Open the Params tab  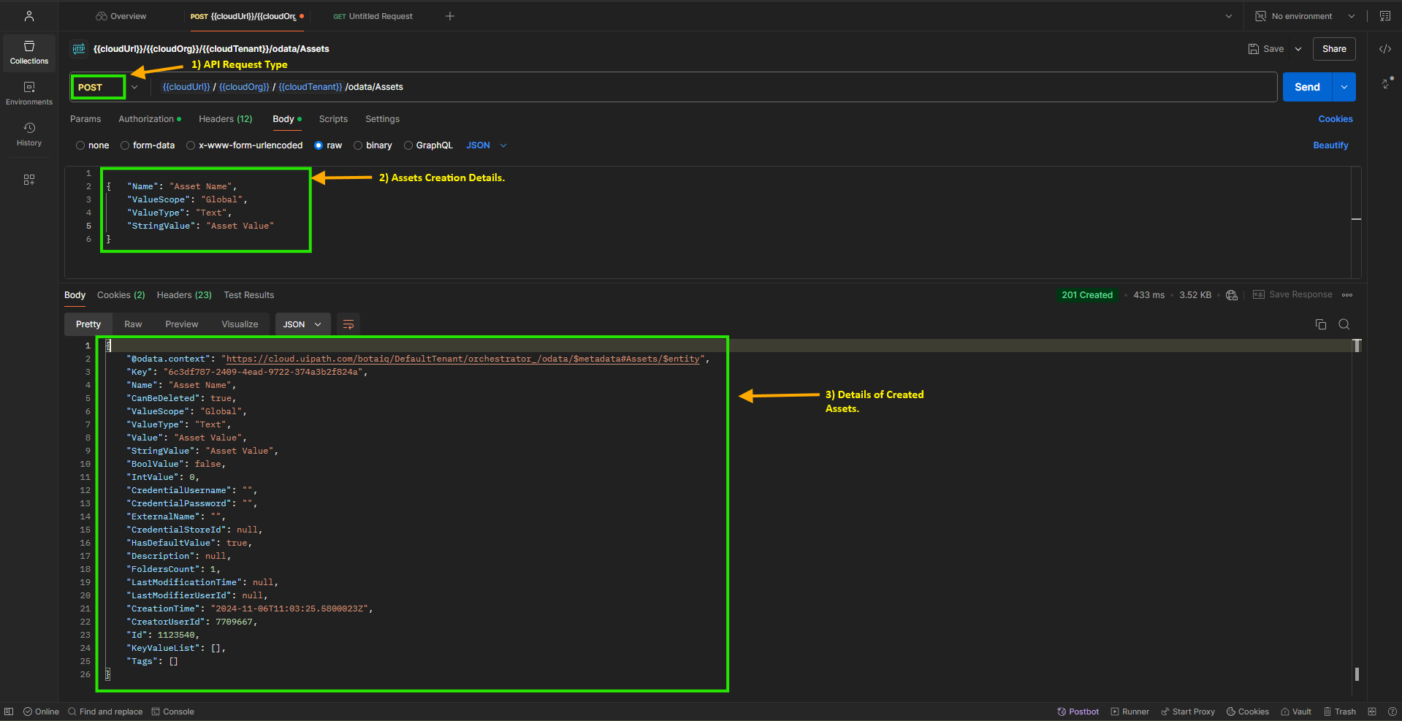click(x=85, y=119)
